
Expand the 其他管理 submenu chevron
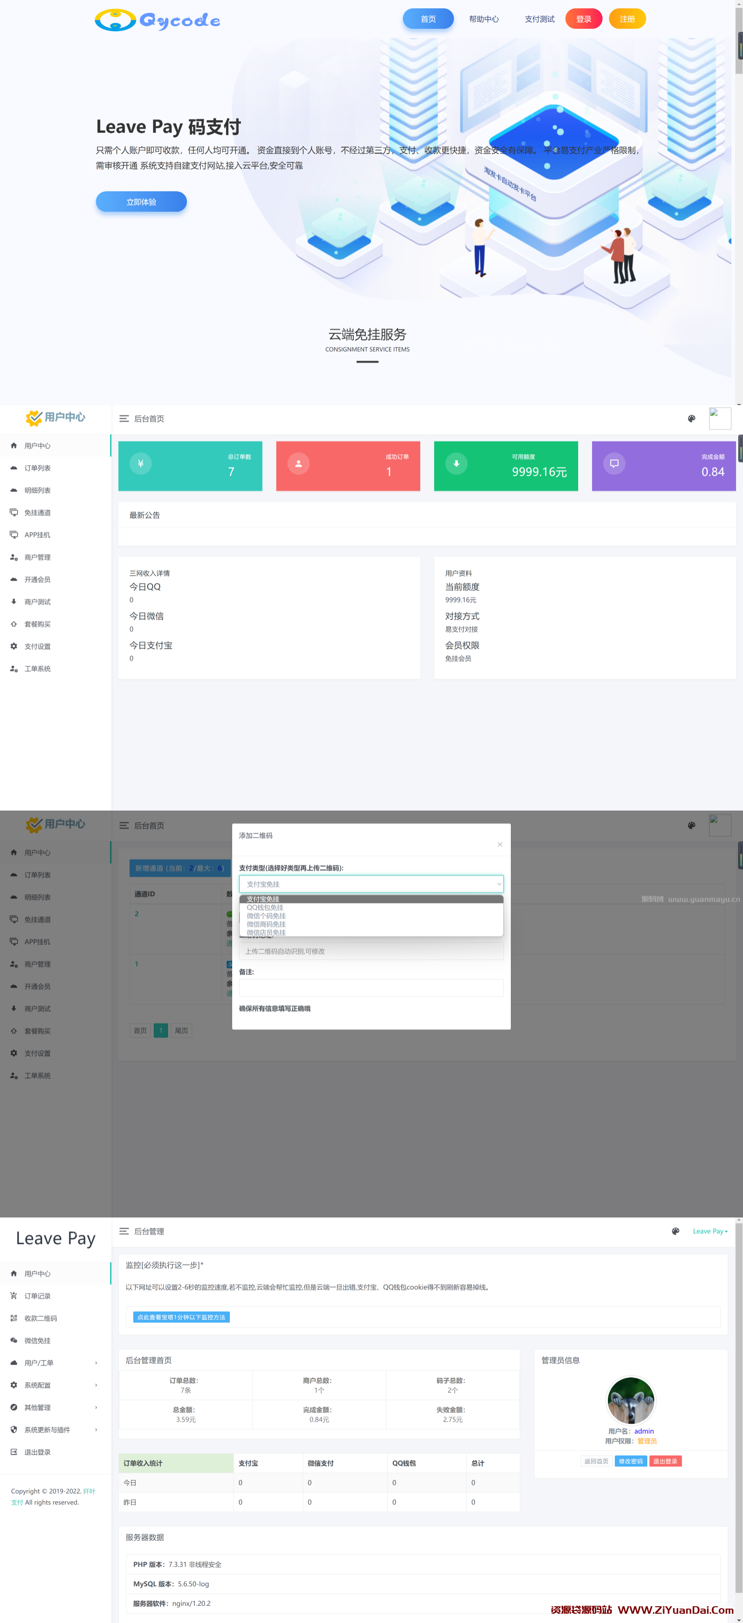coord(96,1407)
